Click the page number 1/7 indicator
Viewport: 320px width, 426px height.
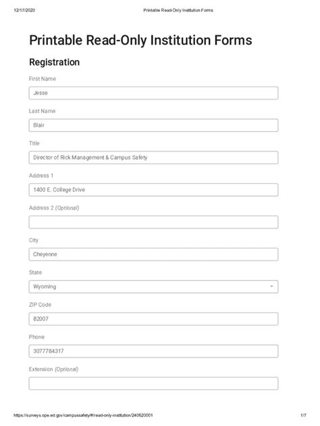tap(303, 415)
